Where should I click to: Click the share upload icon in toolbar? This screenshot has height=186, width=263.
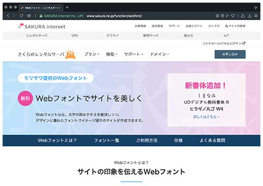pos(243,16)
